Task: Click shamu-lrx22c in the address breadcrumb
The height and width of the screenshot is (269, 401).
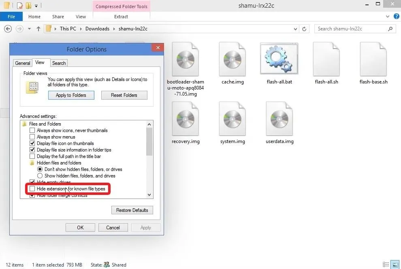Action: (133, 29)
